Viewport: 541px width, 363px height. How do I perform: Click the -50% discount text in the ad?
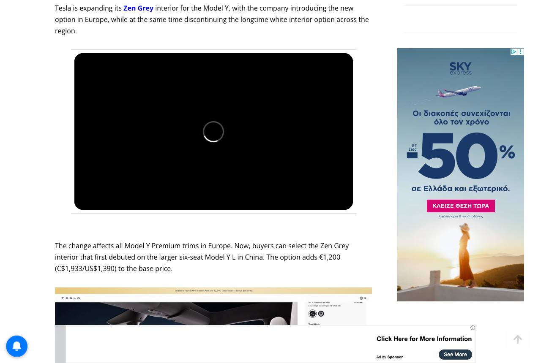tap(461, 156)
